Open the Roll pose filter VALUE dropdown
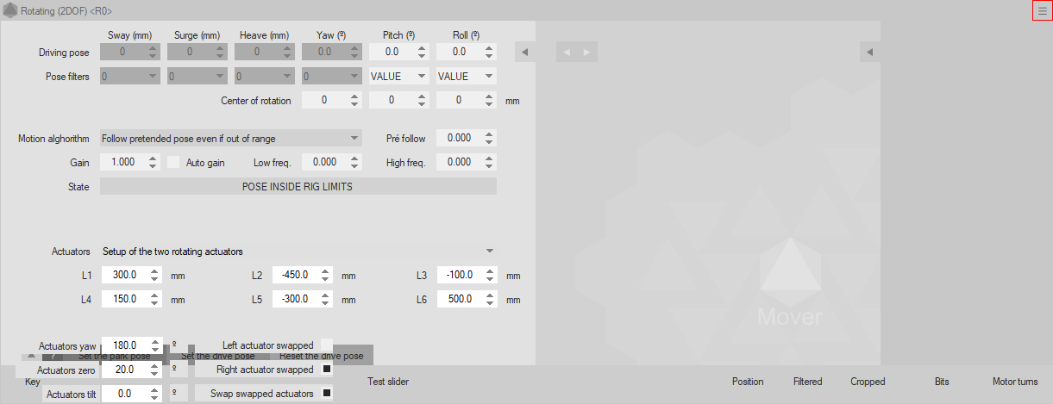 tap(466, 76)
